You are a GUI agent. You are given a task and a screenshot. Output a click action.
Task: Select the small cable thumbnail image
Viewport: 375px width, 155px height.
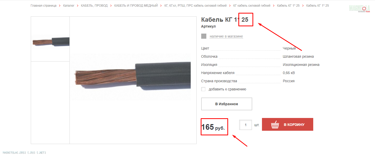point(50,42)
